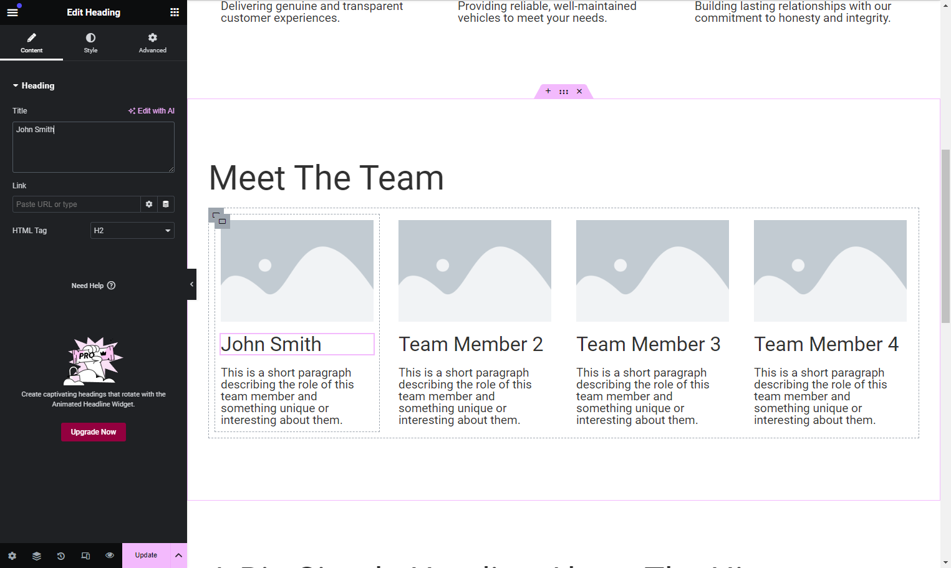Image resolution: width=951 pixels, height=568 pixels.
Task: Select the Team Member 4 heading
Action: [826, 344]
